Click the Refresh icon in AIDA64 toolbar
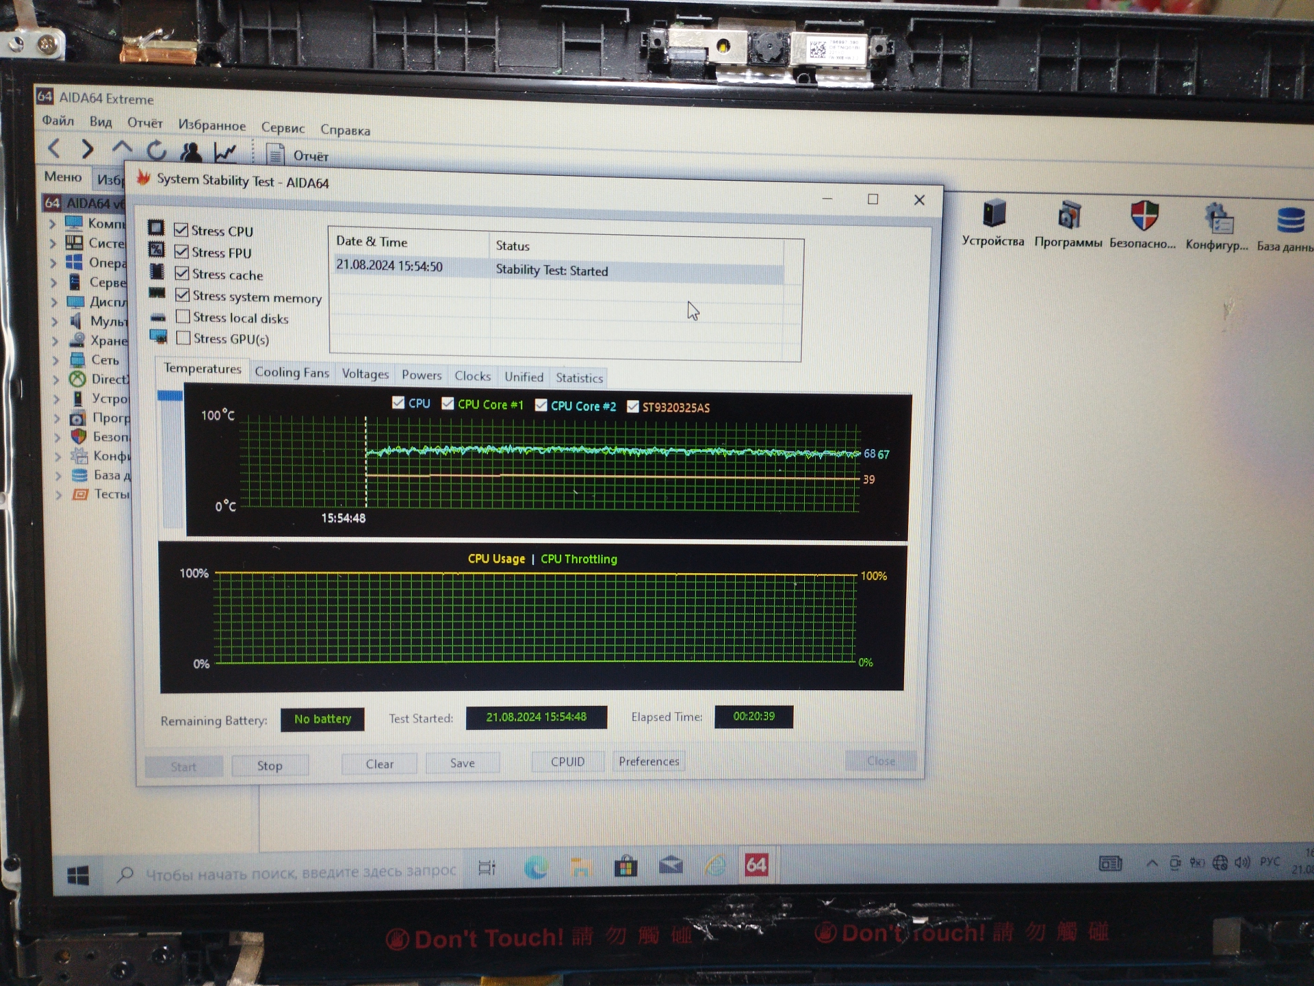This screenshot has height=986, width=1314. coord(157,150)
